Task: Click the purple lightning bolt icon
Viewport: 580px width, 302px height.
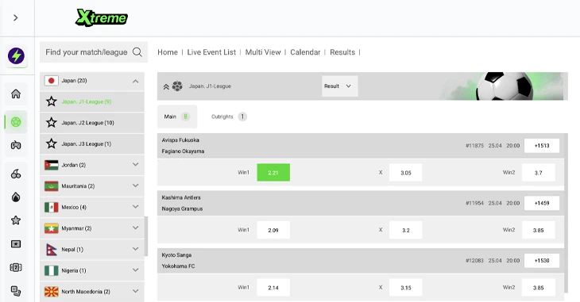Action: click(x=16, y=56)
